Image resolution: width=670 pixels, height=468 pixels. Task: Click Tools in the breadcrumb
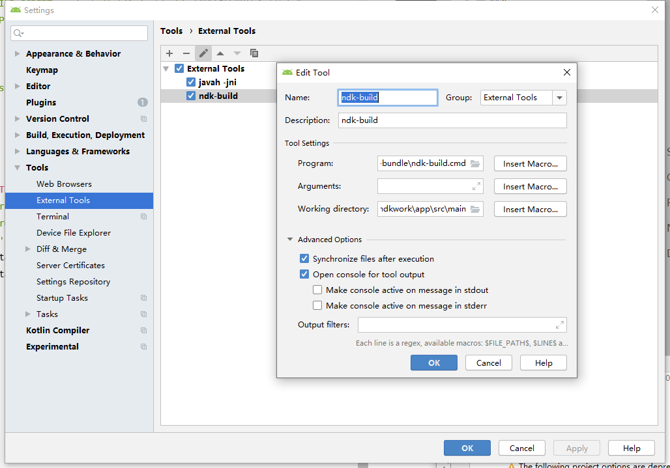[171, 31]
